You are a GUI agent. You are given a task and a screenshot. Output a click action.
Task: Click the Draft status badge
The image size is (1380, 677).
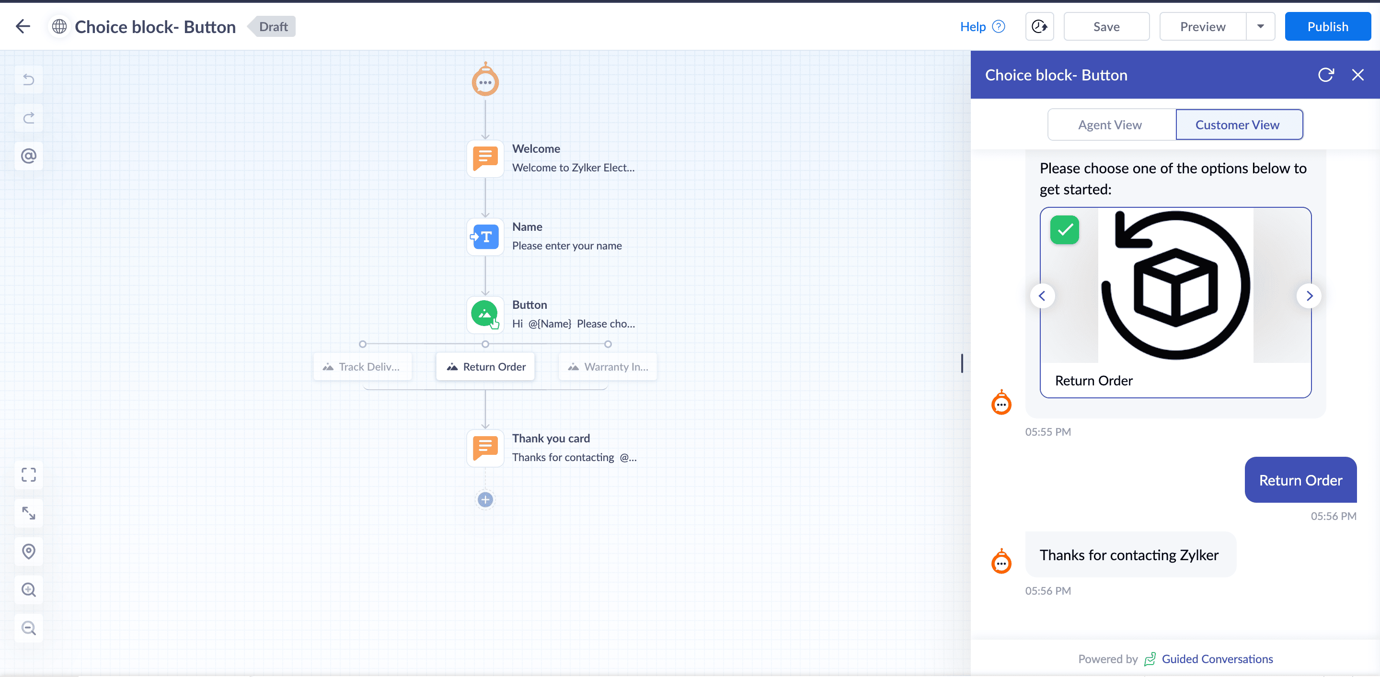pyautogui.click(x=273, y=26)
